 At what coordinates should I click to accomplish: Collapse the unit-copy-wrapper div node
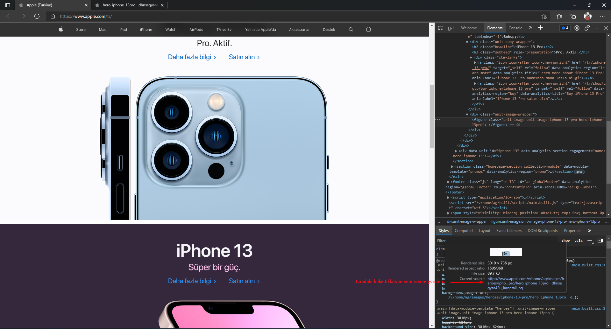[x=467, y=42]
